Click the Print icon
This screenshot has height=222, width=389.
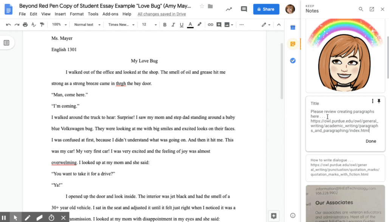pos(25,25)
